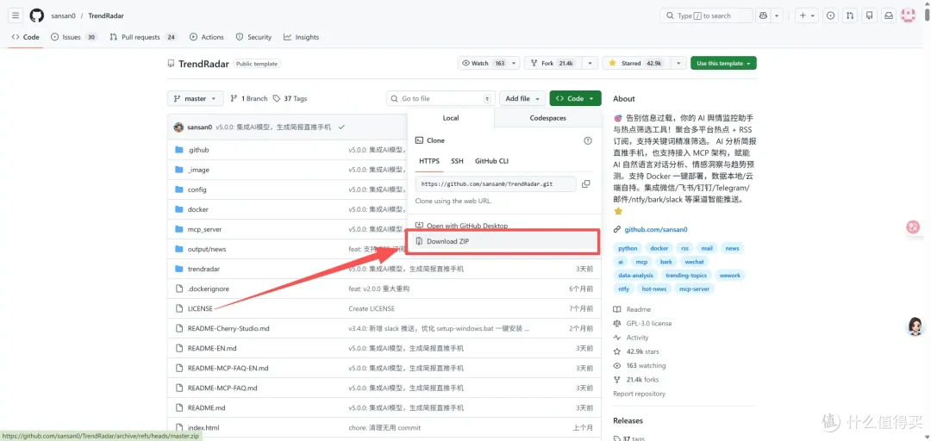Open the Pull requests tab
This screenshot has height=441, width=931.
click(x=143, y=37)
